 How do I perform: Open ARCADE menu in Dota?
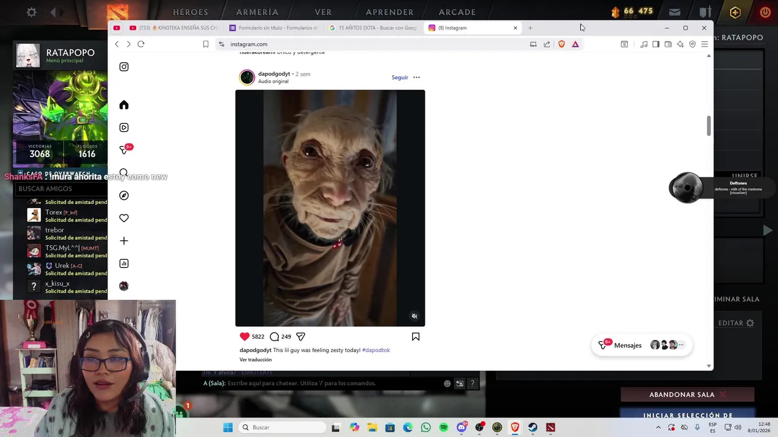coord(457,12)
